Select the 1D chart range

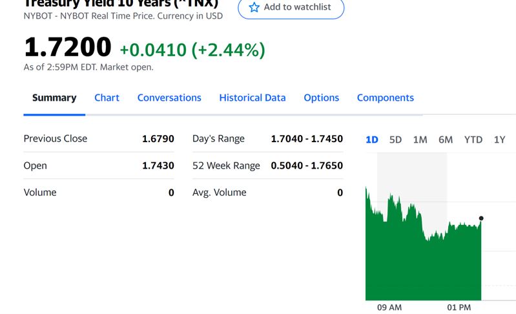[372, 140]
